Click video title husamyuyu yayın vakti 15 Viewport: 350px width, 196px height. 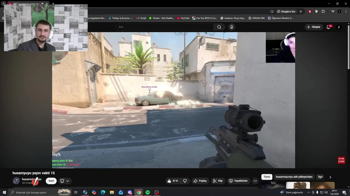[x=34, y=173]
